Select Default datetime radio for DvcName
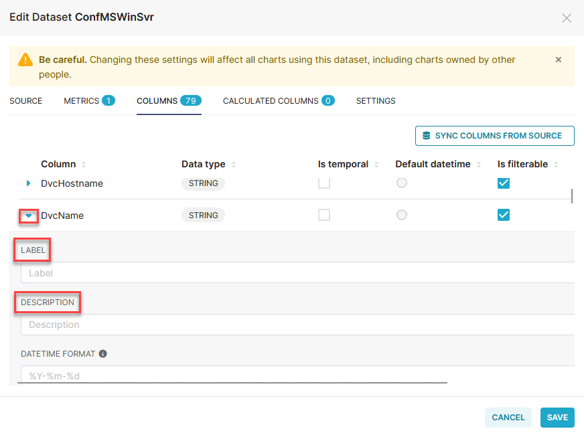This screenshot has width=584, height=435. point(402,215)
